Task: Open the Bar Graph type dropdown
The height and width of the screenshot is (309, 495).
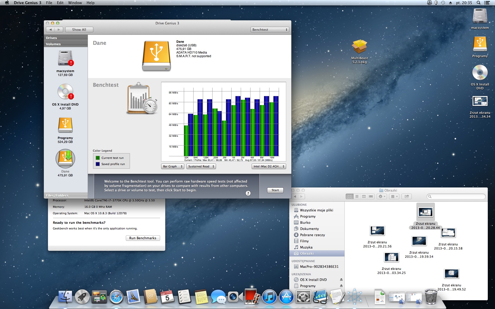Action: (x=172, y=166)
